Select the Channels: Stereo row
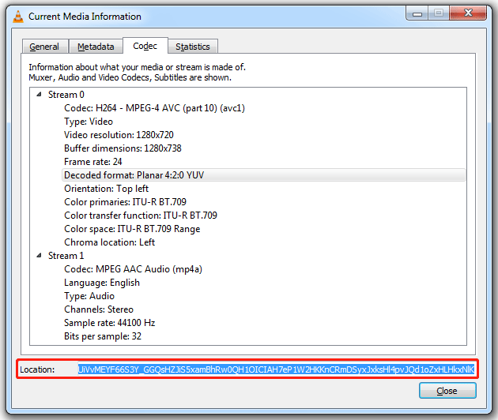Screen dimensions: 498x420 point(98,309)
